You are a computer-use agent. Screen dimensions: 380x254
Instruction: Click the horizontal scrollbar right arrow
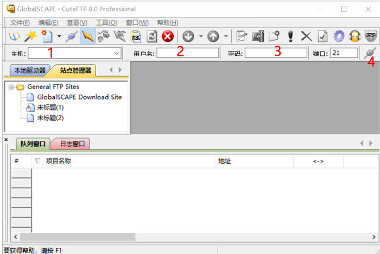(x=374, y=237)
